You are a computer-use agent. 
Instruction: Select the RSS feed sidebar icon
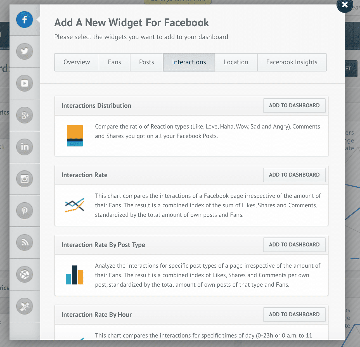point(25,243)
